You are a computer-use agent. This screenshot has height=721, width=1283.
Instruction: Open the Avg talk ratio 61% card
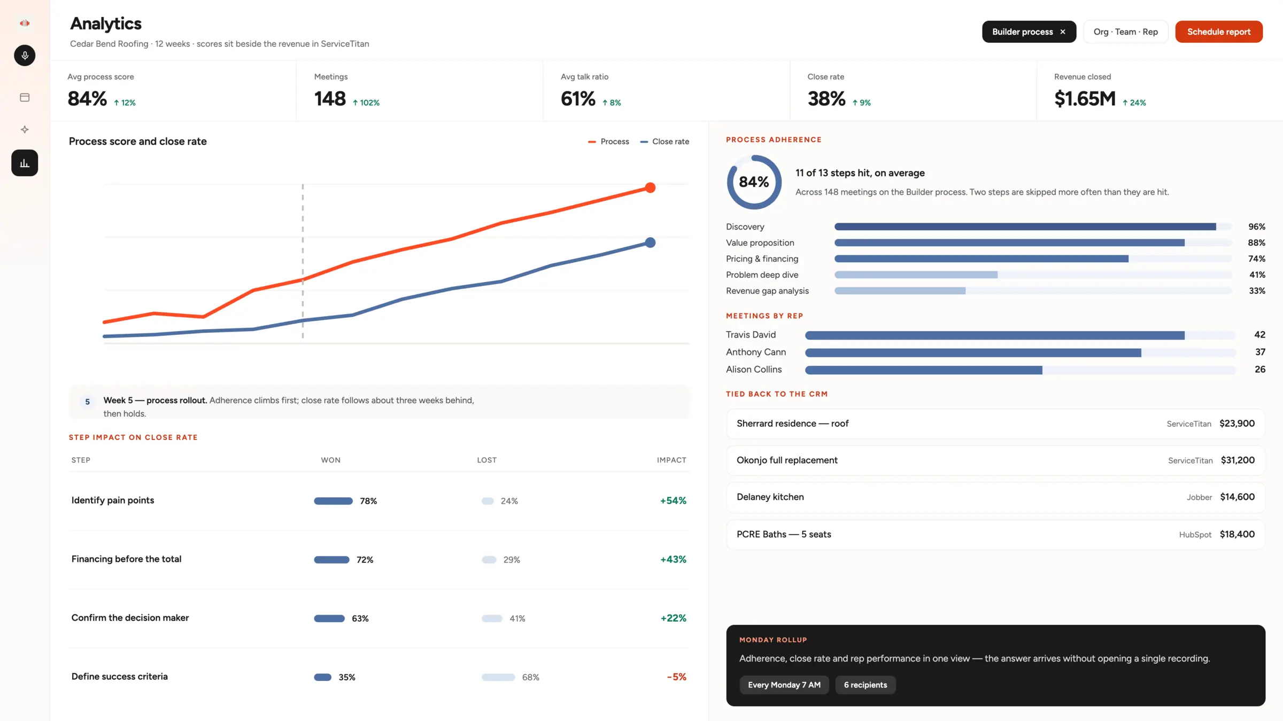tap(666, 91)
